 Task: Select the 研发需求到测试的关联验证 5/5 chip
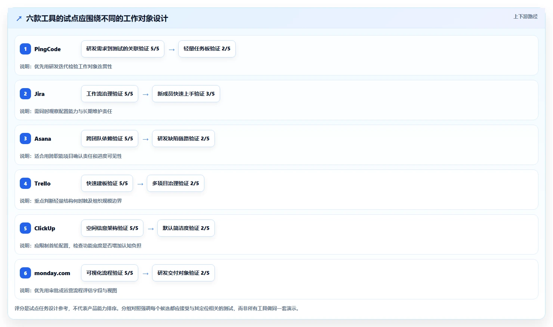click(x=123, y=49)
